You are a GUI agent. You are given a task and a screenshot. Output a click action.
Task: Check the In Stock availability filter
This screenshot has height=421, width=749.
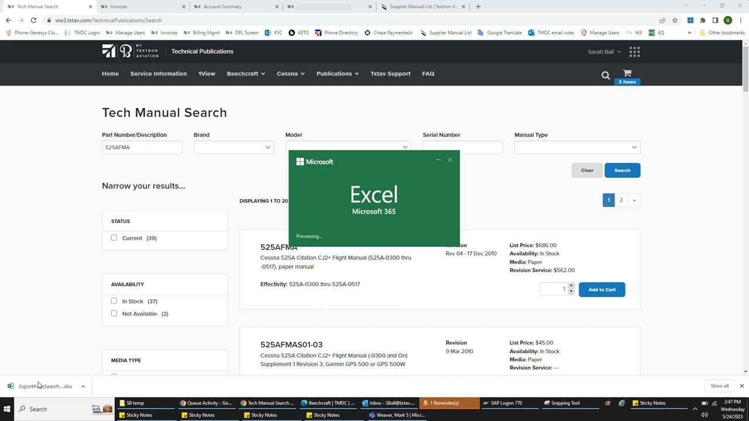point(114,301)
